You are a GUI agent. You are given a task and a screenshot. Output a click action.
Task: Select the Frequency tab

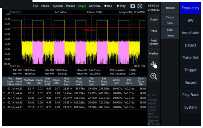[x=190, y=8]
